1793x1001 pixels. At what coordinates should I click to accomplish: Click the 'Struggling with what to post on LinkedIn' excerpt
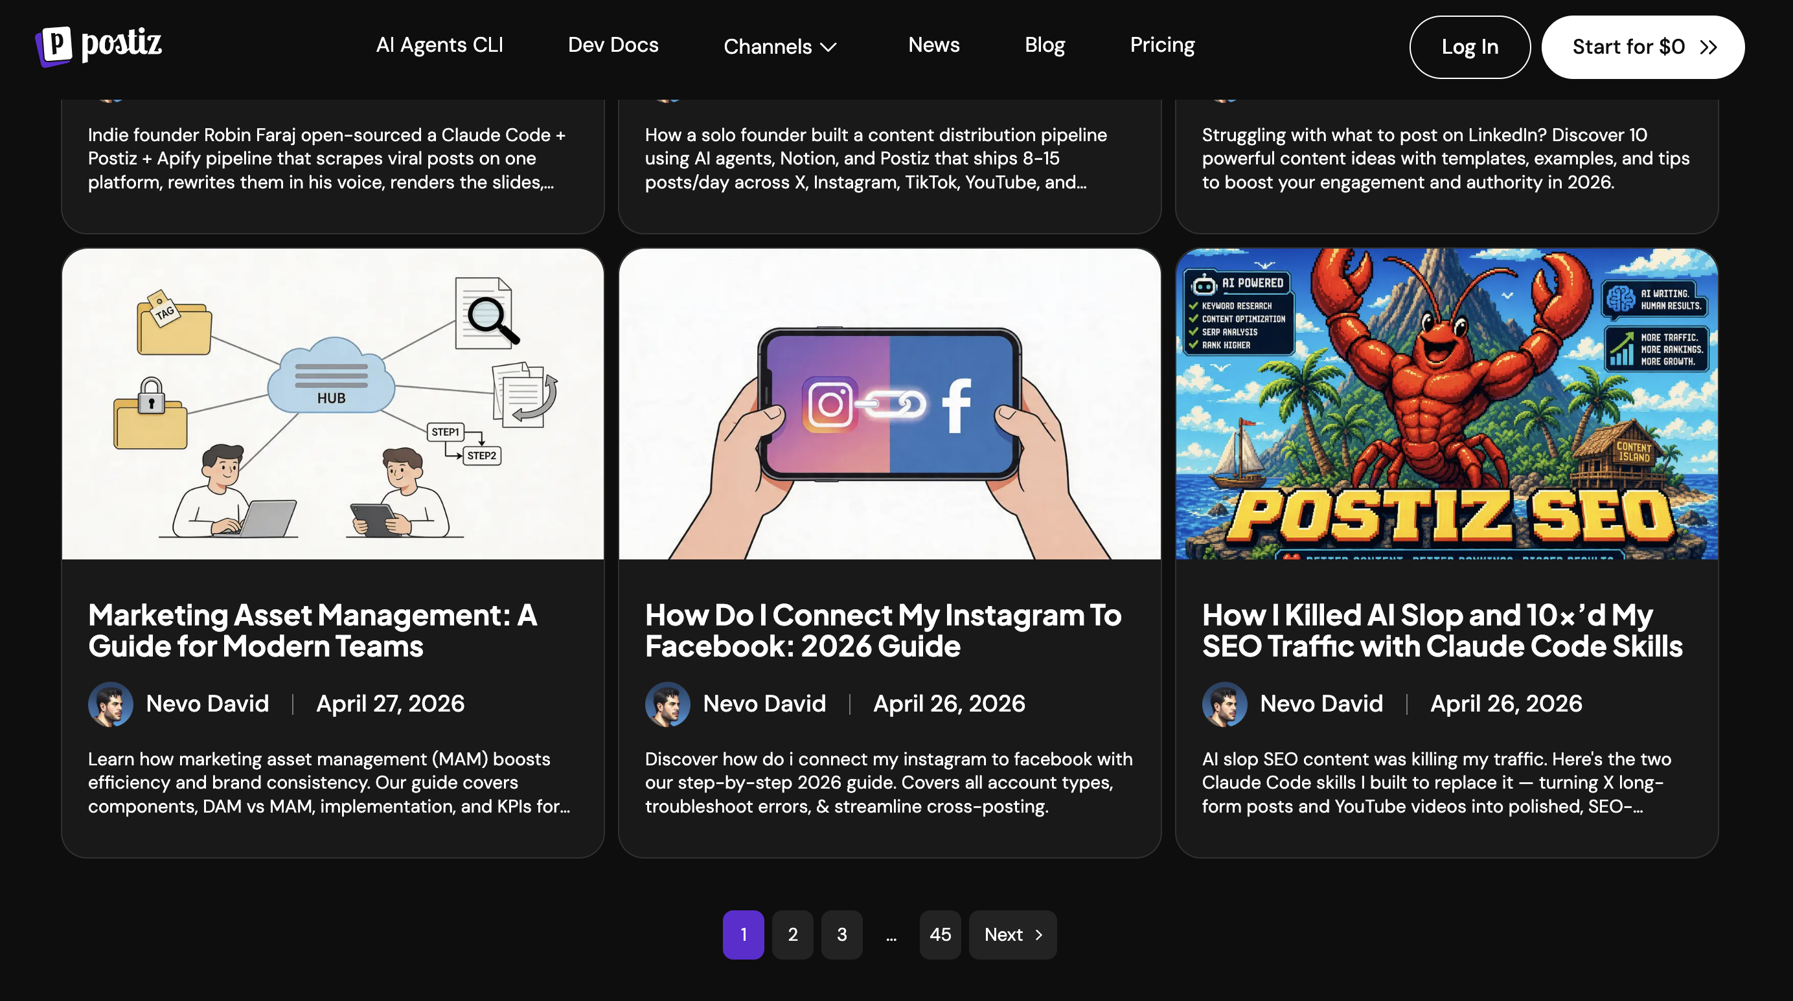1446,159
